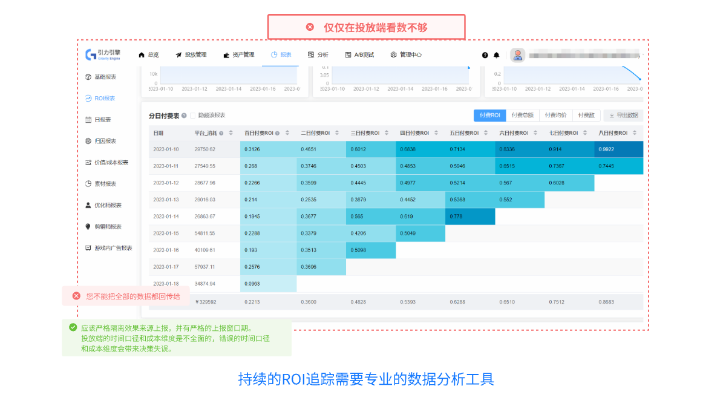The image size is (726, 412).
Task: Click the 引力引擎 Gravity Engine logo
Action: [102, 54]
